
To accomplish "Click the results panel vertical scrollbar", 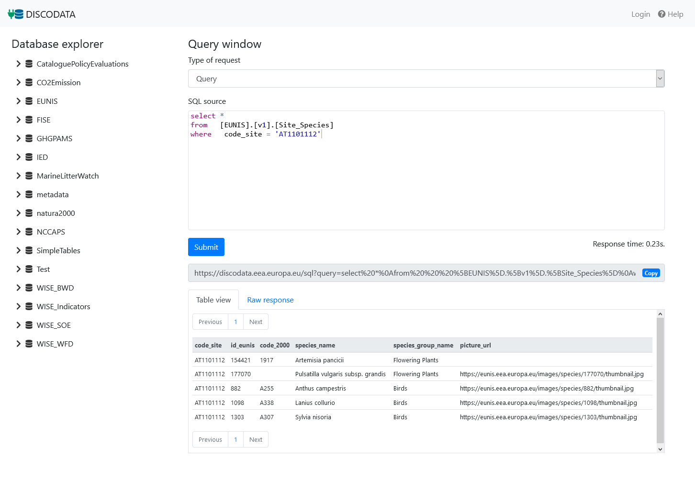I will point(661,380).
